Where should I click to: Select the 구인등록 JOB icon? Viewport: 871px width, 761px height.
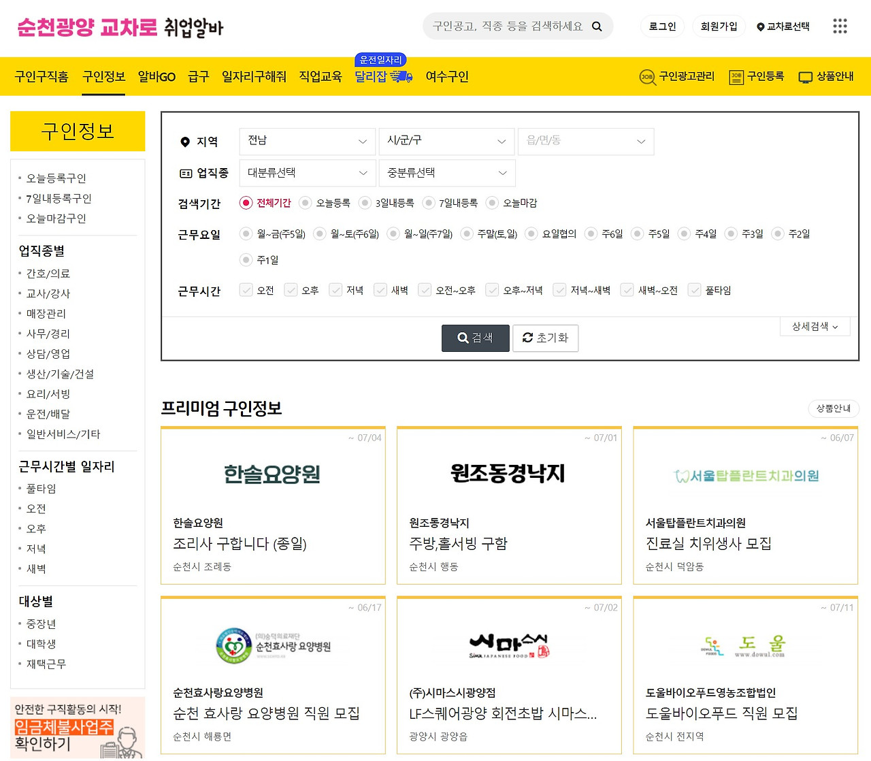click(x=736, y=77)
